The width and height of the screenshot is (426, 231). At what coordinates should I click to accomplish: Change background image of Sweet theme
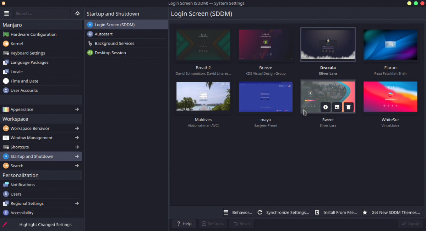coord(337,107)
